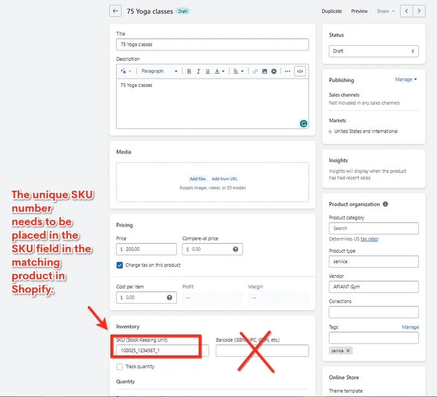Click the bold formatting icon
The height and width of the screenshot is (397, 437).
tap(189, 72)
